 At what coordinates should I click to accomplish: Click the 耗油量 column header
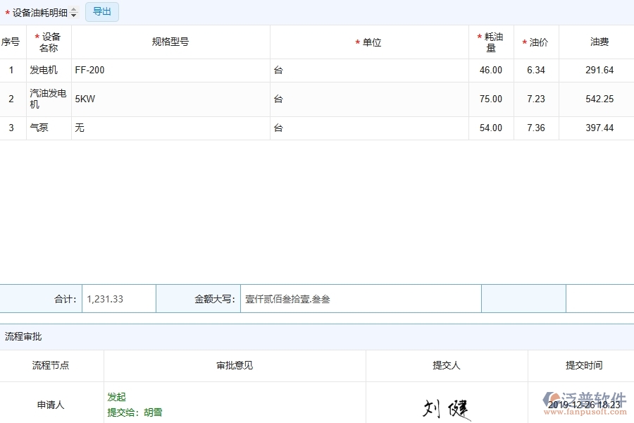tap(491, 42)
